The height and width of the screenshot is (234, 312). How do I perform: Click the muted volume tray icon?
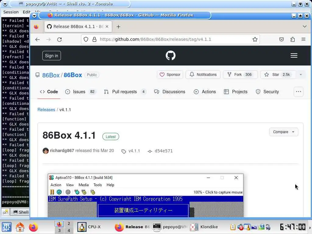pos(240,227)
